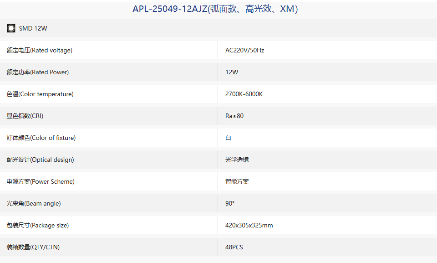Image resolution: width=437 pixels, height=263 pixels.
Task: Click the 2700K-6000K value
Action: coord(244,94)
